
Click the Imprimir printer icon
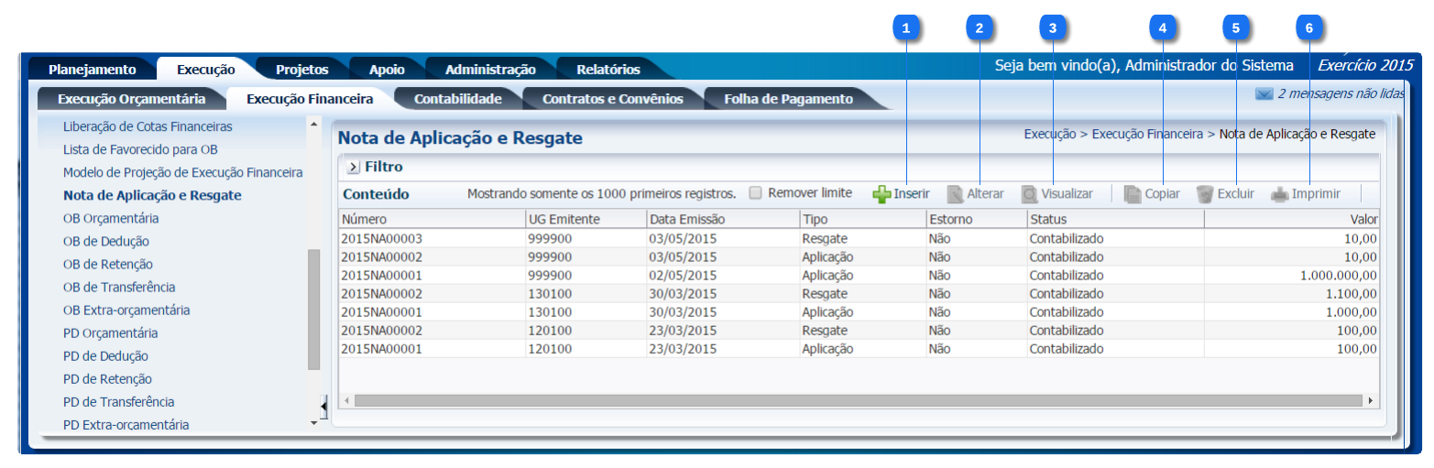point(1279,194)
